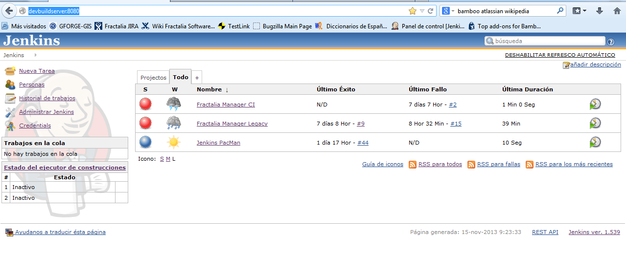
Task: Open build #44 of Jenkins PacMan
Action: tap(363, 143)
